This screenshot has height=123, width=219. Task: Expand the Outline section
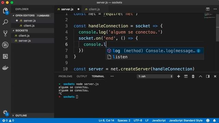click(13, 115)
